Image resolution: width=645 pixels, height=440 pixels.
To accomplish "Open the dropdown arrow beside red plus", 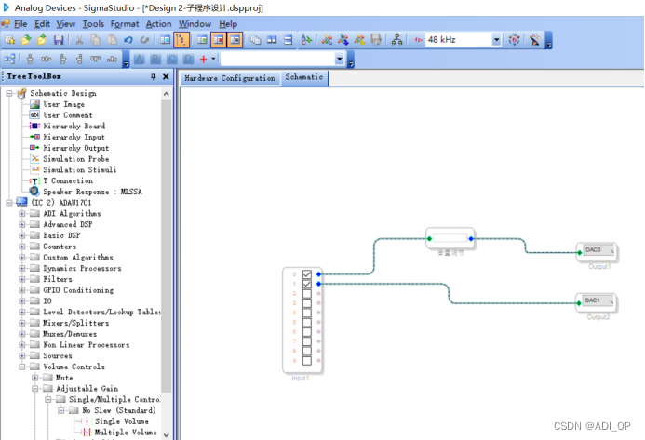I will click(x=213, y=59).
